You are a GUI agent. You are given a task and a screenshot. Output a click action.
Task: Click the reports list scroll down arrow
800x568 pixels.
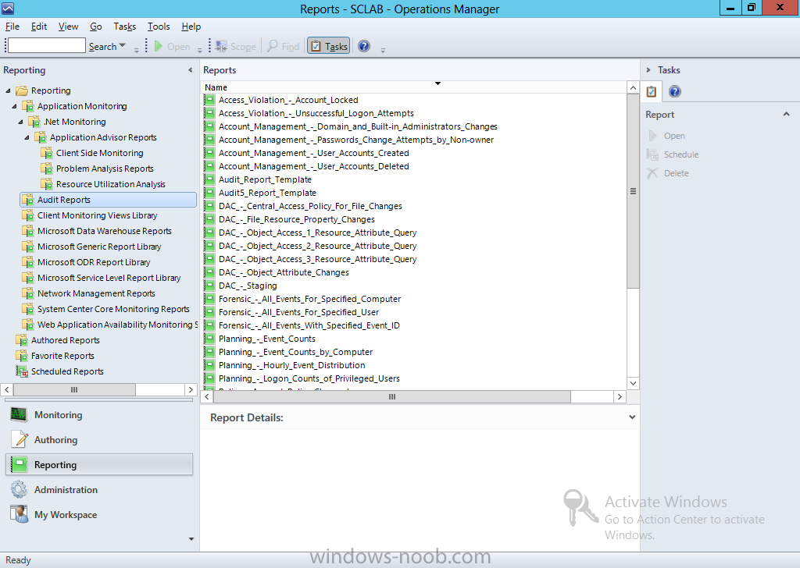click(633, 384)
